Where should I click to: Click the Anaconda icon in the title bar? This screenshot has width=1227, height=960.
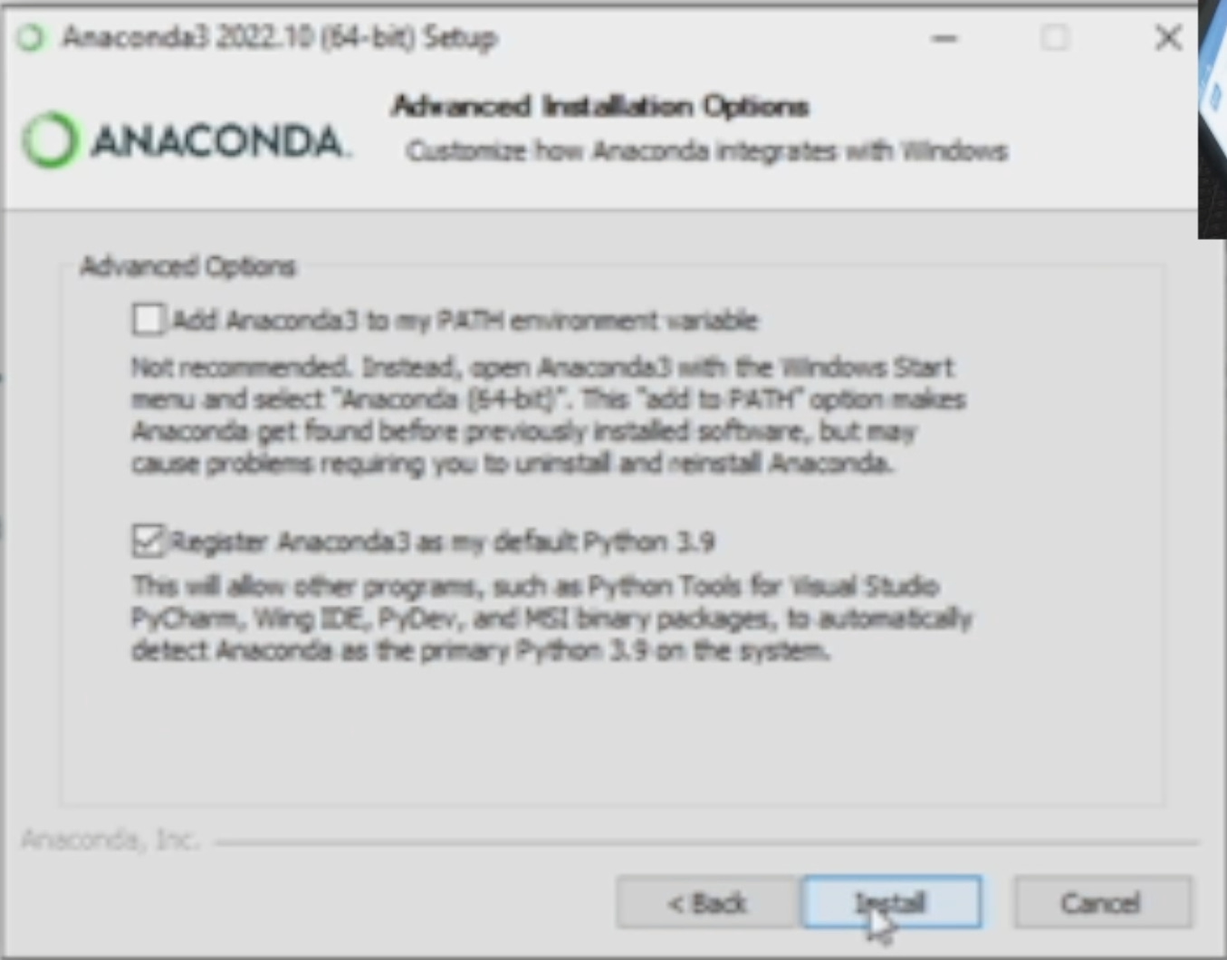tap(33, 38)
